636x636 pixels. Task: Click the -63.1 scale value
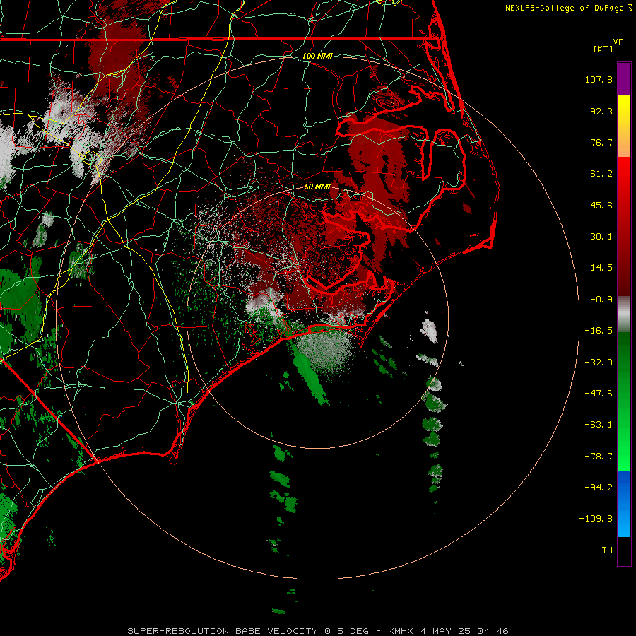click(x=599, y=425)
